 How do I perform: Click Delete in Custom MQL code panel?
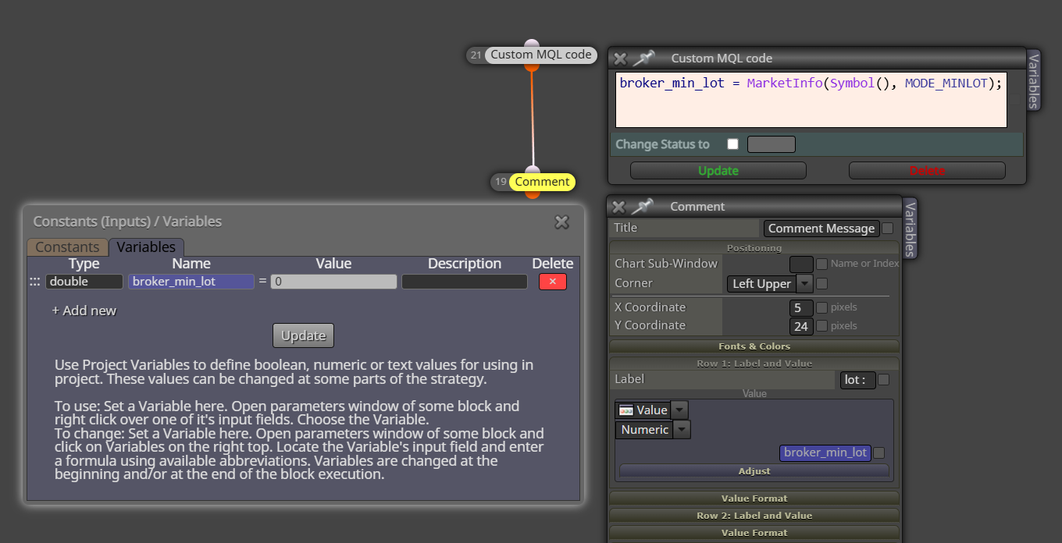point(927,171)
